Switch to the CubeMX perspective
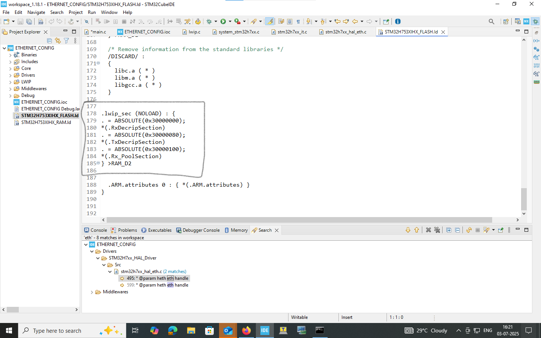 [526, 21]
